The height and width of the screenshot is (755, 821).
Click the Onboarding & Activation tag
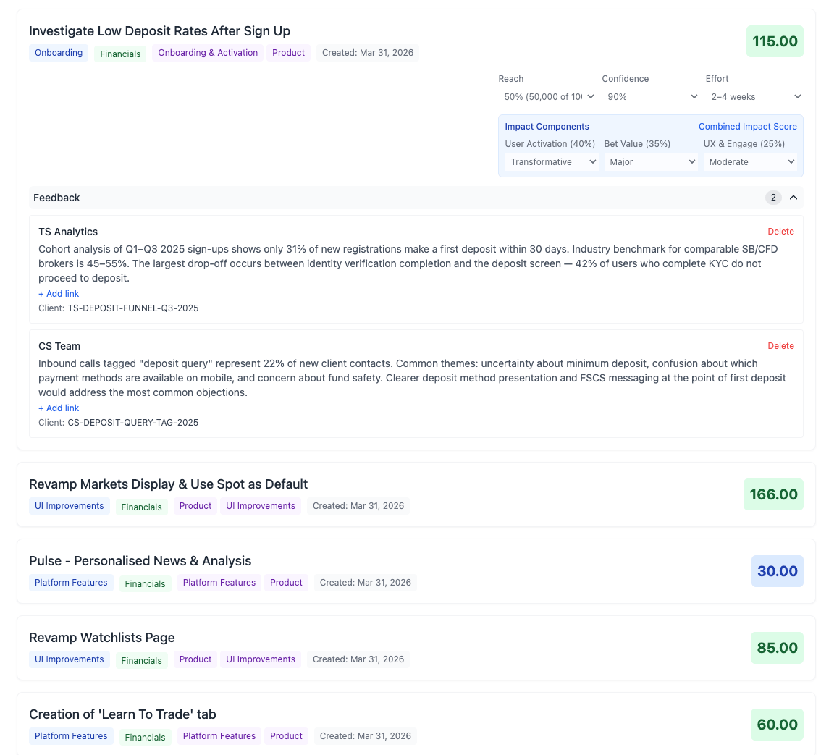click(x=208, y=53)
